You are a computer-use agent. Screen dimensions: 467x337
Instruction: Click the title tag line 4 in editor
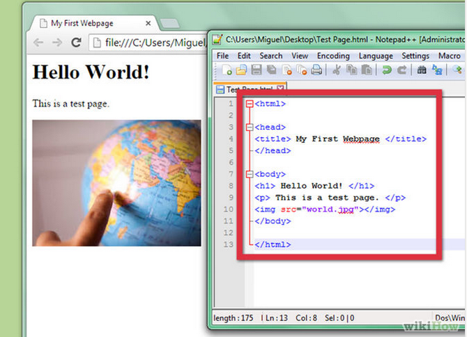[341, 139]
